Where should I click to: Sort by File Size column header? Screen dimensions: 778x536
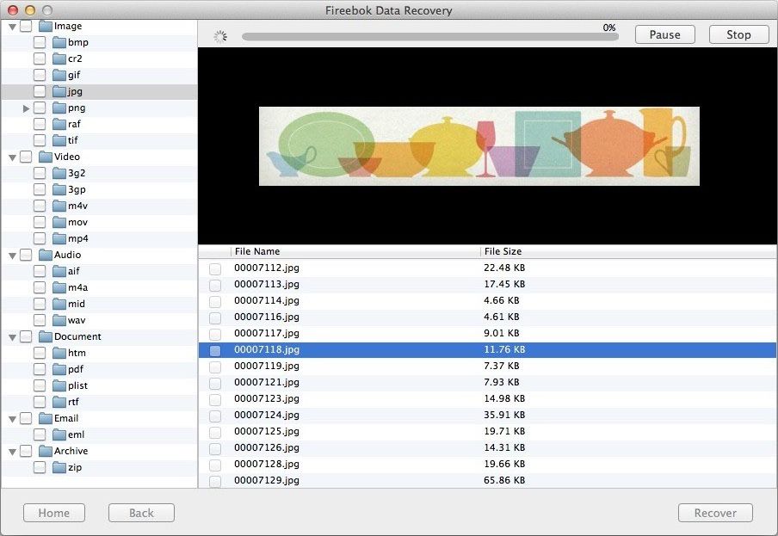628,251
